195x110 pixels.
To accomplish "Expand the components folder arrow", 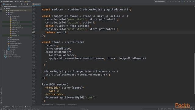I will click(9, 16).
